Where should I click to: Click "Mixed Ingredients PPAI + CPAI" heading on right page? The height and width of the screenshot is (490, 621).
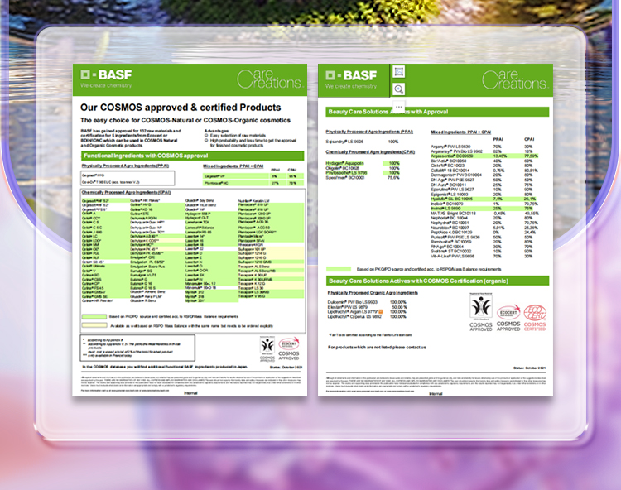(461, 132)
